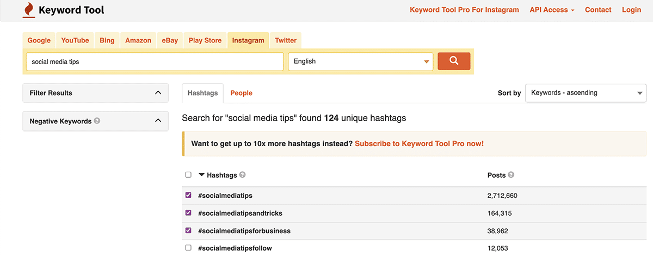Switch to the eBay tab
Screen dimensions: 653x256
[x=170, y=40]
